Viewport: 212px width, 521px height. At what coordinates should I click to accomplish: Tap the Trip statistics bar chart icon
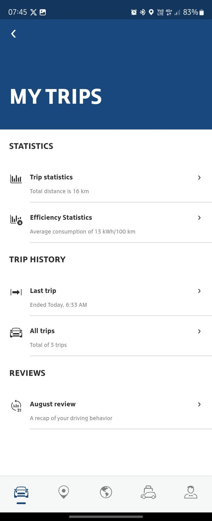click(x=16, y=179)
